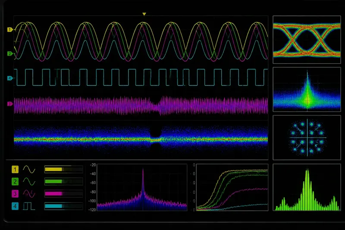Click the -100 label on the FFT axis
Image resolution: width=345 pixels, height=230 pixels.
92,201
